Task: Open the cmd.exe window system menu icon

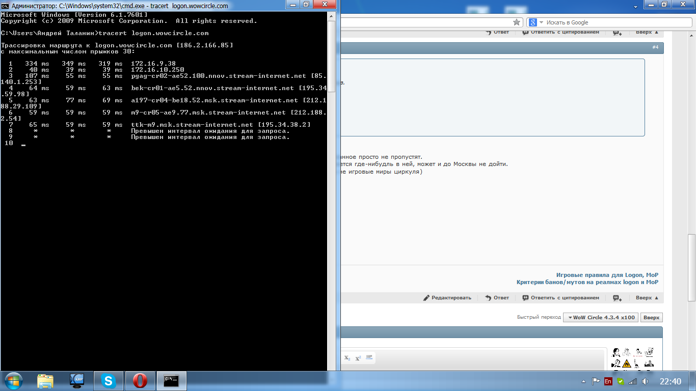Action: 5,6
